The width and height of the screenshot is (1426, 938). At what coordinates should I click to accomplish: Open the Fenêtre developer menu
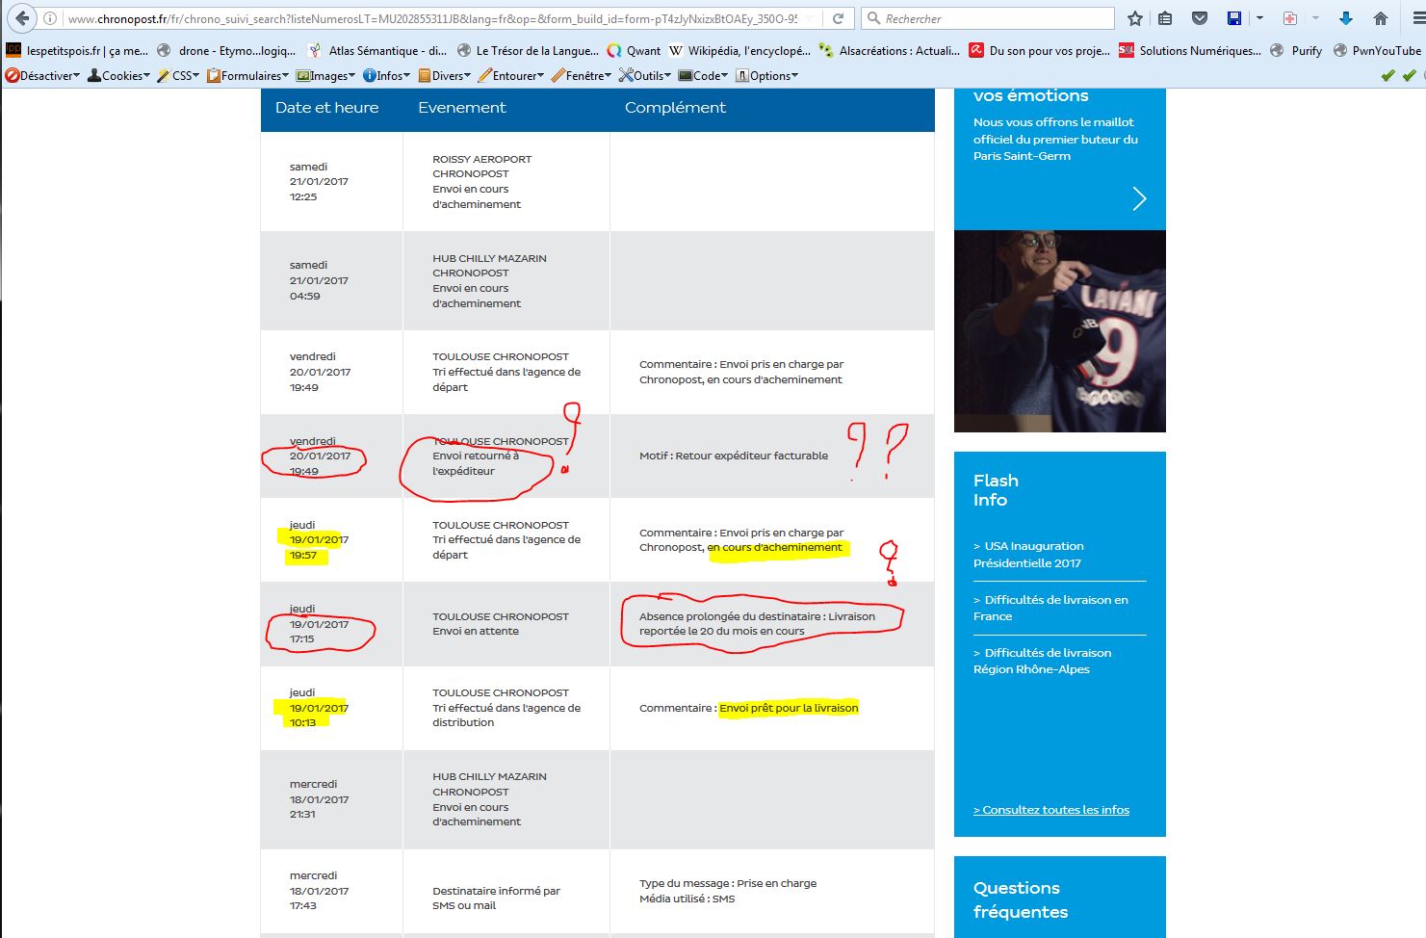581,76
